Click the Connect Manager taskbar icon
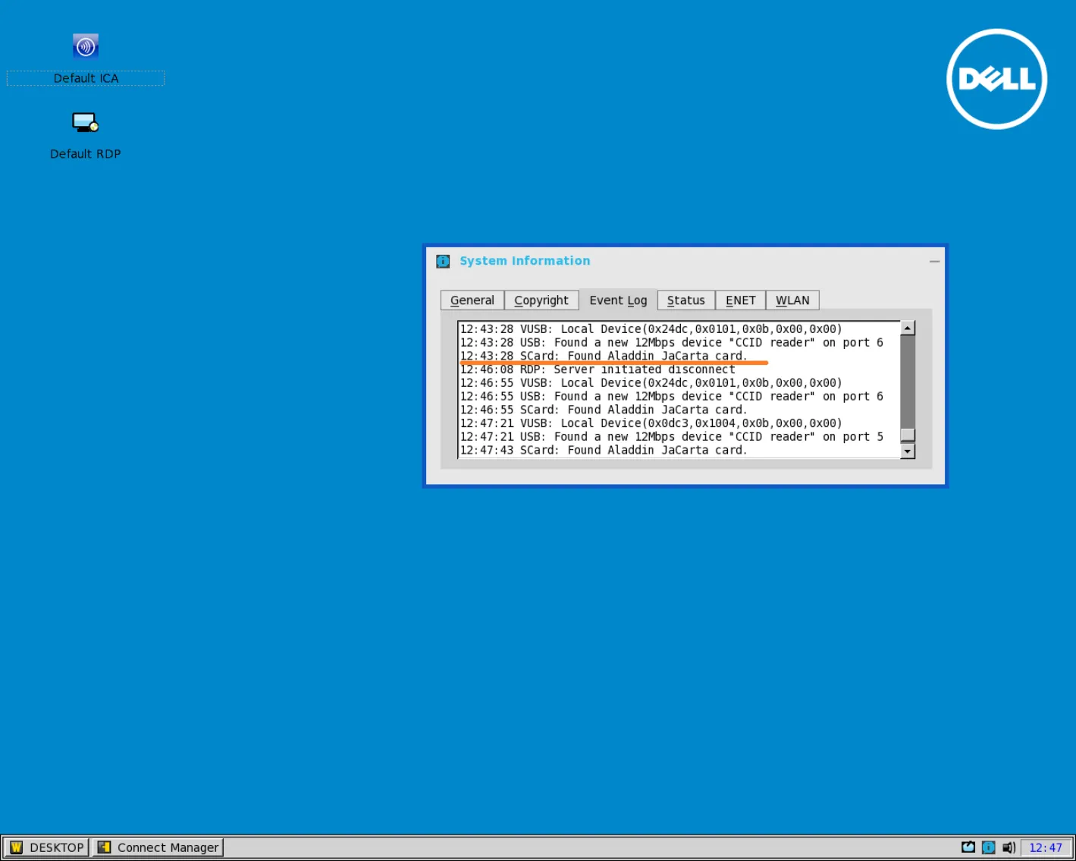1076x861 pixels. [x=104, y=847]
